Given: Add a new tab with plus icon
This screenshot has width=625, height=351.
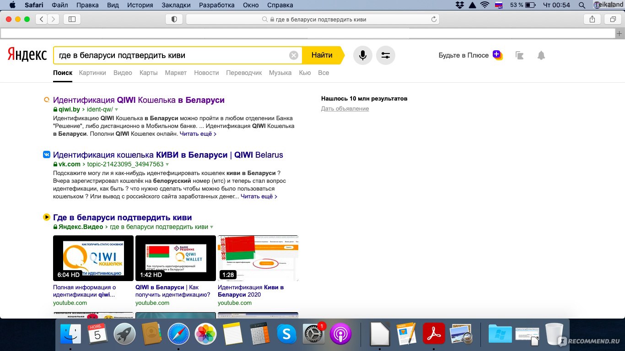Looking at the screenshot, I should [x=620, y=33].
